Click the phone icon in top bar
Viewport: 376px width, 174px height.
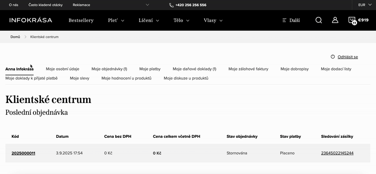coord(171,5)
